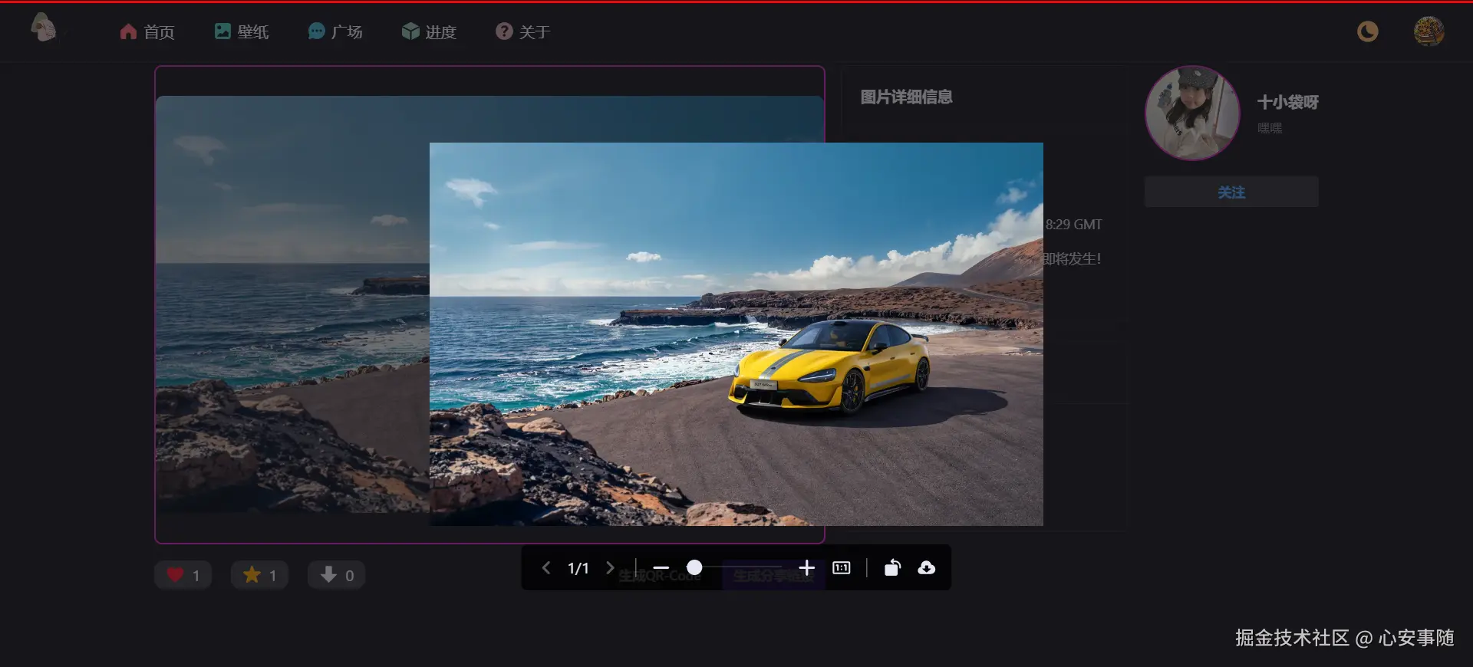Screen dimensions: 1473x667
Task: Click the enlarged yellow car preview image
Action: pos(736,334)
